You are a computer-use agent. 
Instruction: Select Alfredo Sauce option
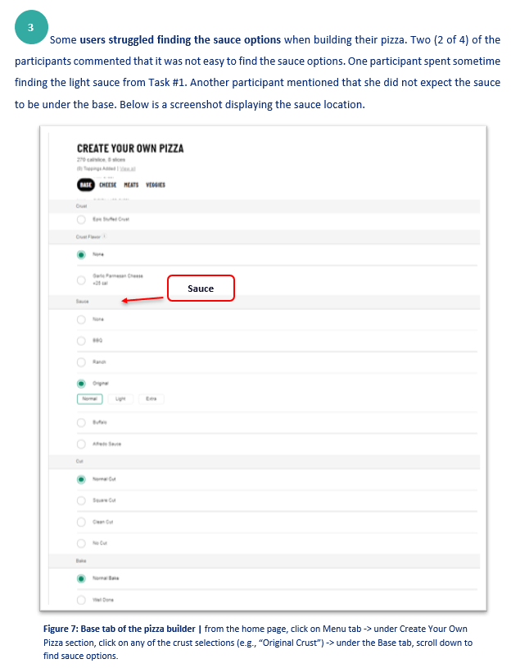point(81,443)
